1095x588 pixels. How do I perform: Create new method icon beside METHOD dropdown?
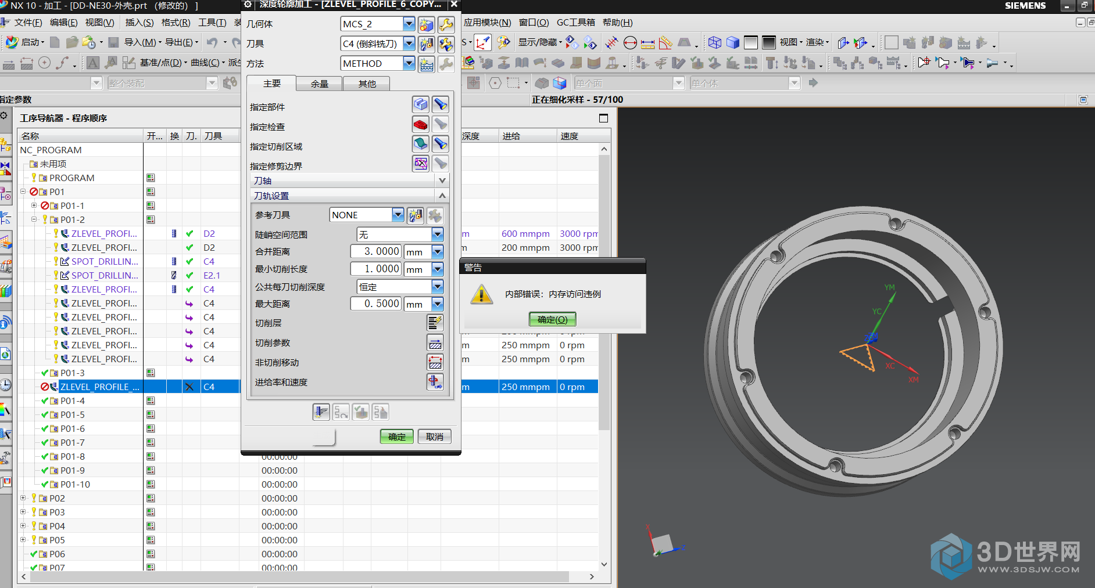point(426,64)
